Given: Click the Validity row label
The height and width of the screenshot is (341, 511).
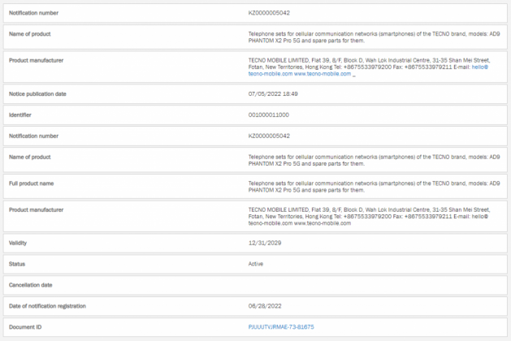Looking at the screenshot, I should click(18, 243).
